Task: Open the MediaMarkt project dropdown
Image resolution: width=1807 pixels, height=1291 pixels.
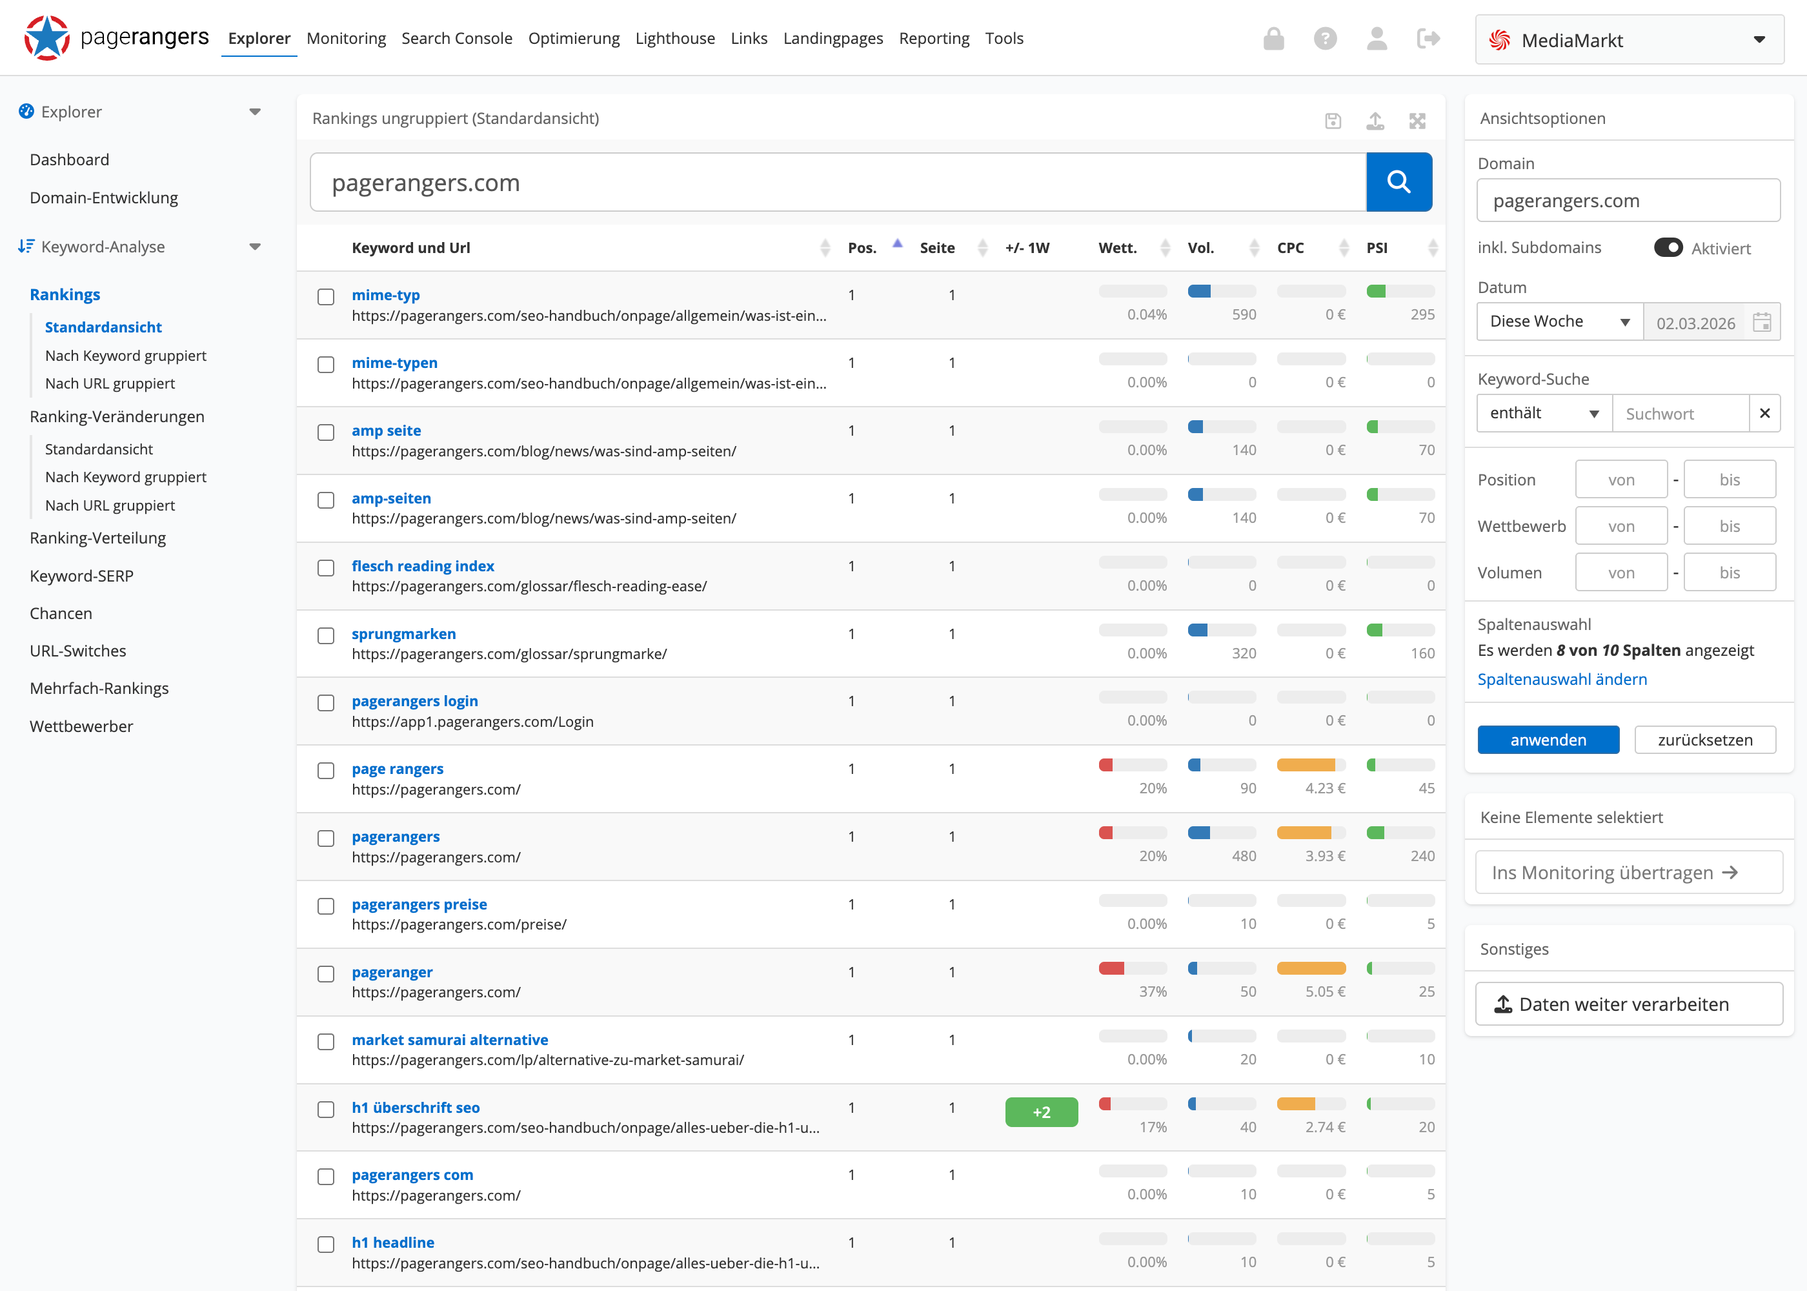Action: (x=1629, y=40)
